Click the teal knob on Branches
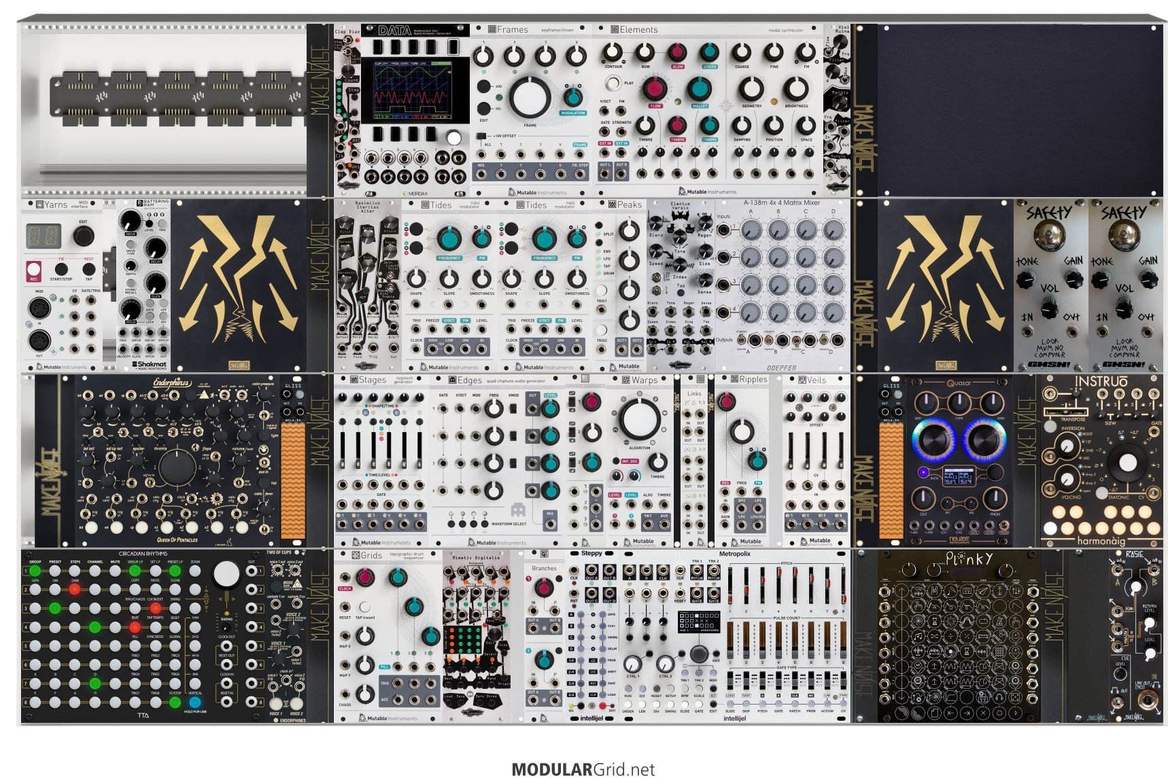Image resolution: width=1168 pixels, height=784 pixels. (x=544, y=658)
